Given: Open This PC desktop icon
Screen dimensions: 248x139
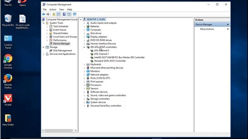Looking at the screenshot, I should pyautogui.click(x=8, y=3).
